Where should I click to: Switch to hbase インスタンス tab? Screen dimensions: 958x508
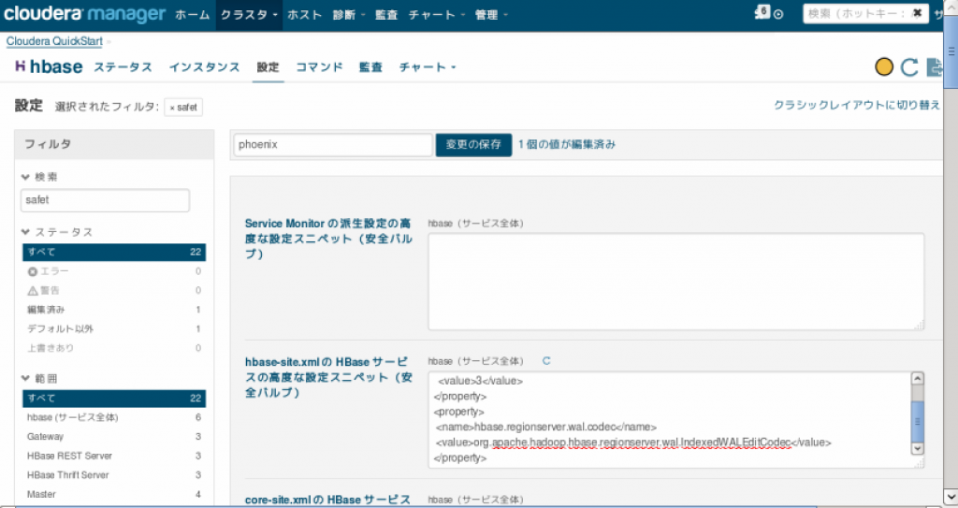pos(205,66)
